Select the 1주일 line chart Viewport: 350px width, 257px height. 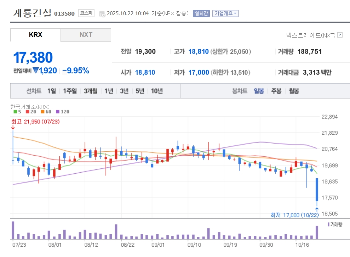[x=70, y=91]
